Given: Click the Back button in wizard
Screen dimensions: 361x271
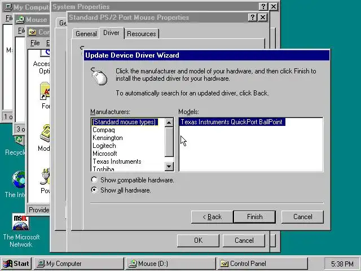Looking at the screenshot, I should (x=212, y=217).
